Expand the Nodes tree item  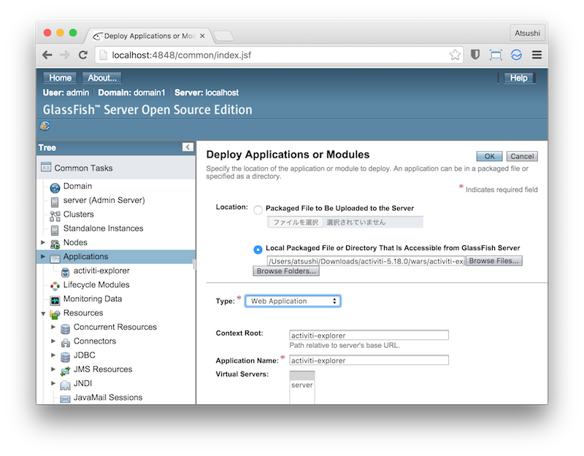pos(43,242)
